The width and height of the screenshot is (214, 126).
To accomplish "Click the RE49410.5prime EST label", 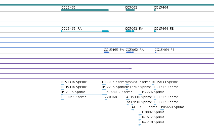I will point(74,87).
